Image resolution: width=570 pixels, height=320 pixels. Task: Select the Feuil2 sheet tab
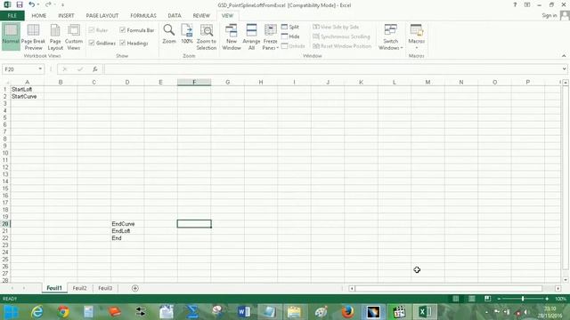(79, 288)
